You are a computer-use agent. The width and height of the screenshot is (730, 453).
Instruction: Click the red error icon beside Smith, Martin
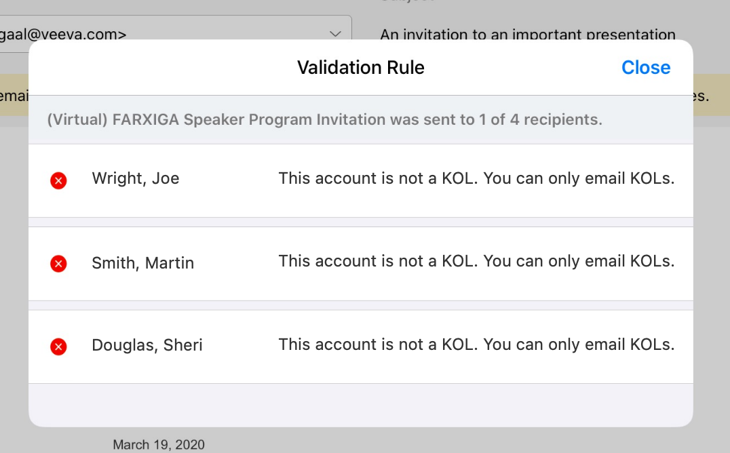point(58,264)
